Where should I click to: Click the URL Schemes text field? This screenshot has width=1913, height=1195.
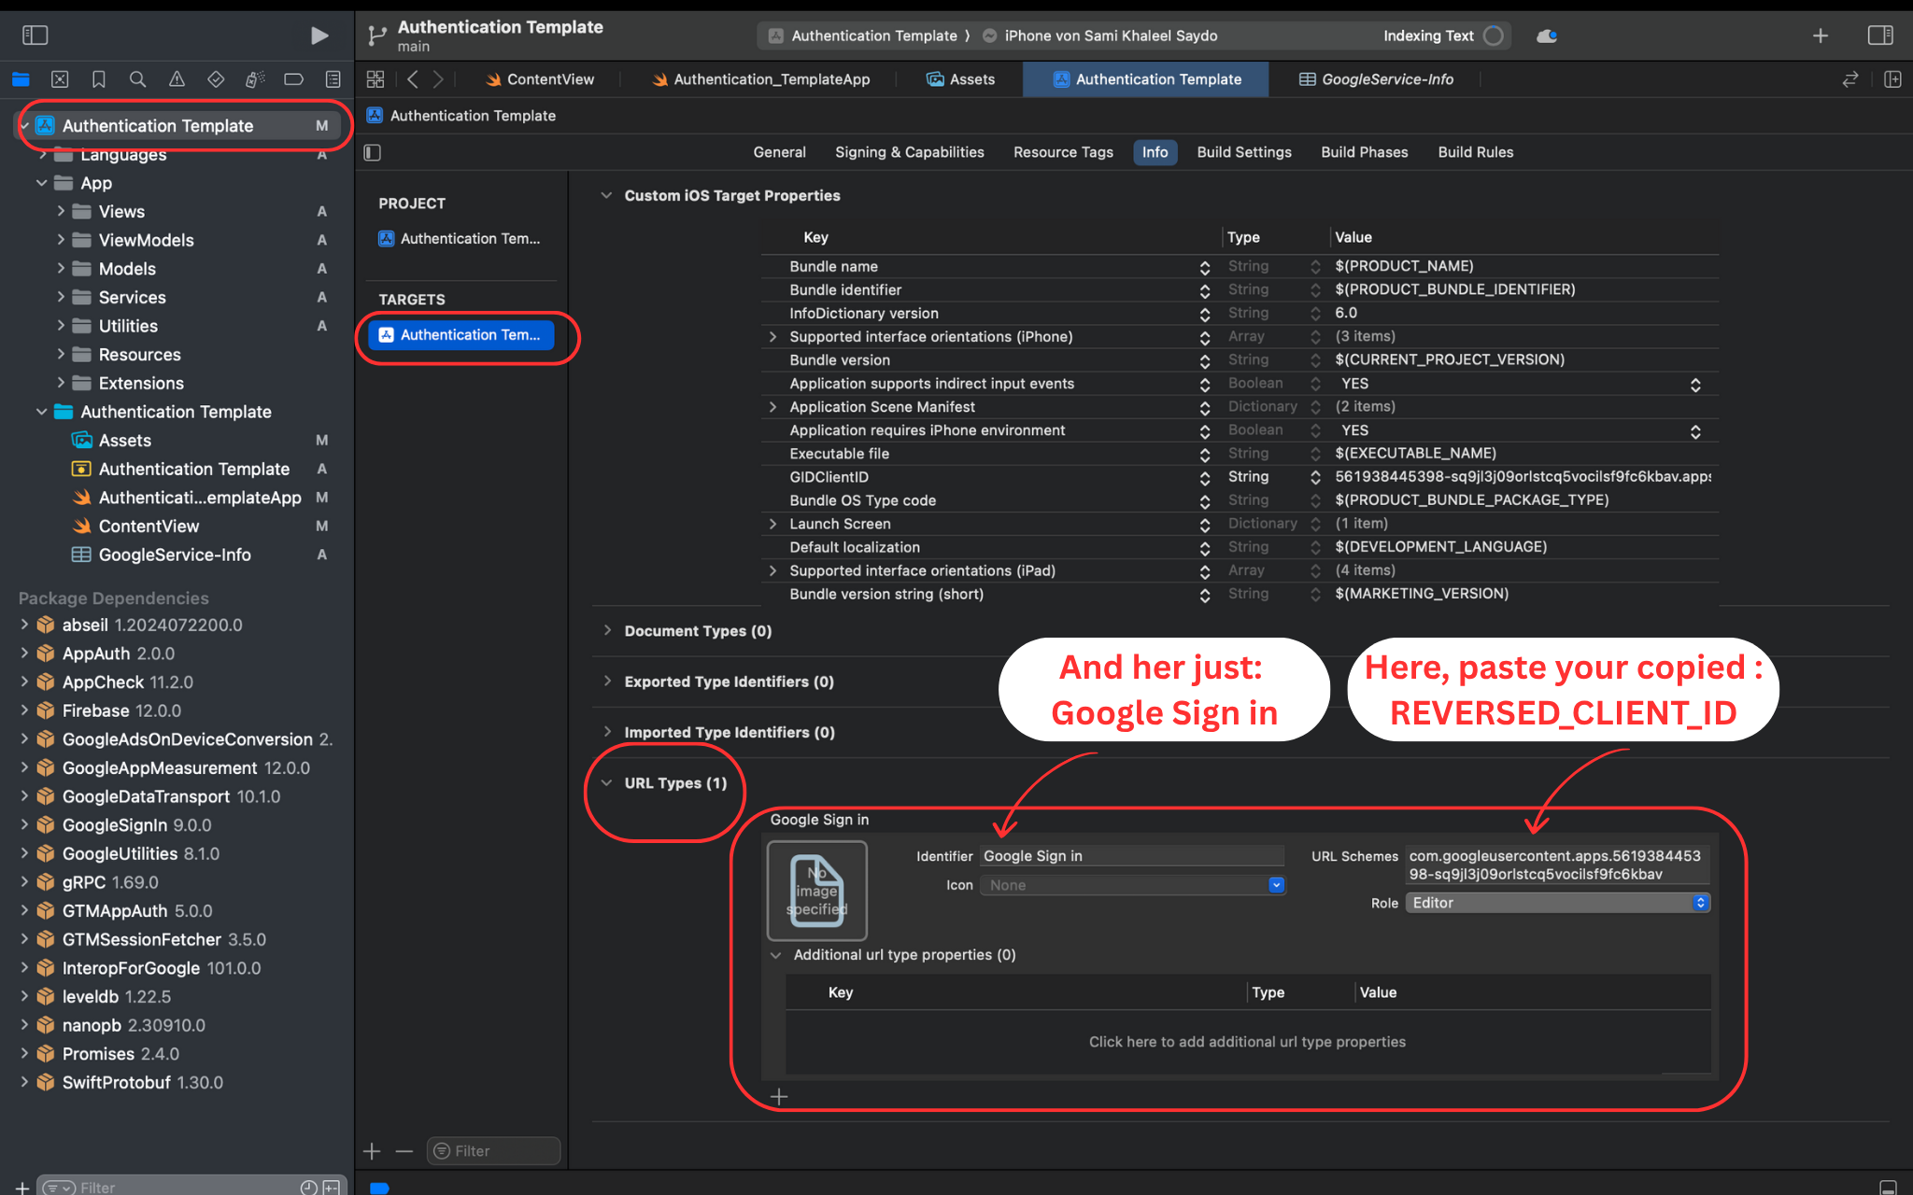pos(1556,865)
